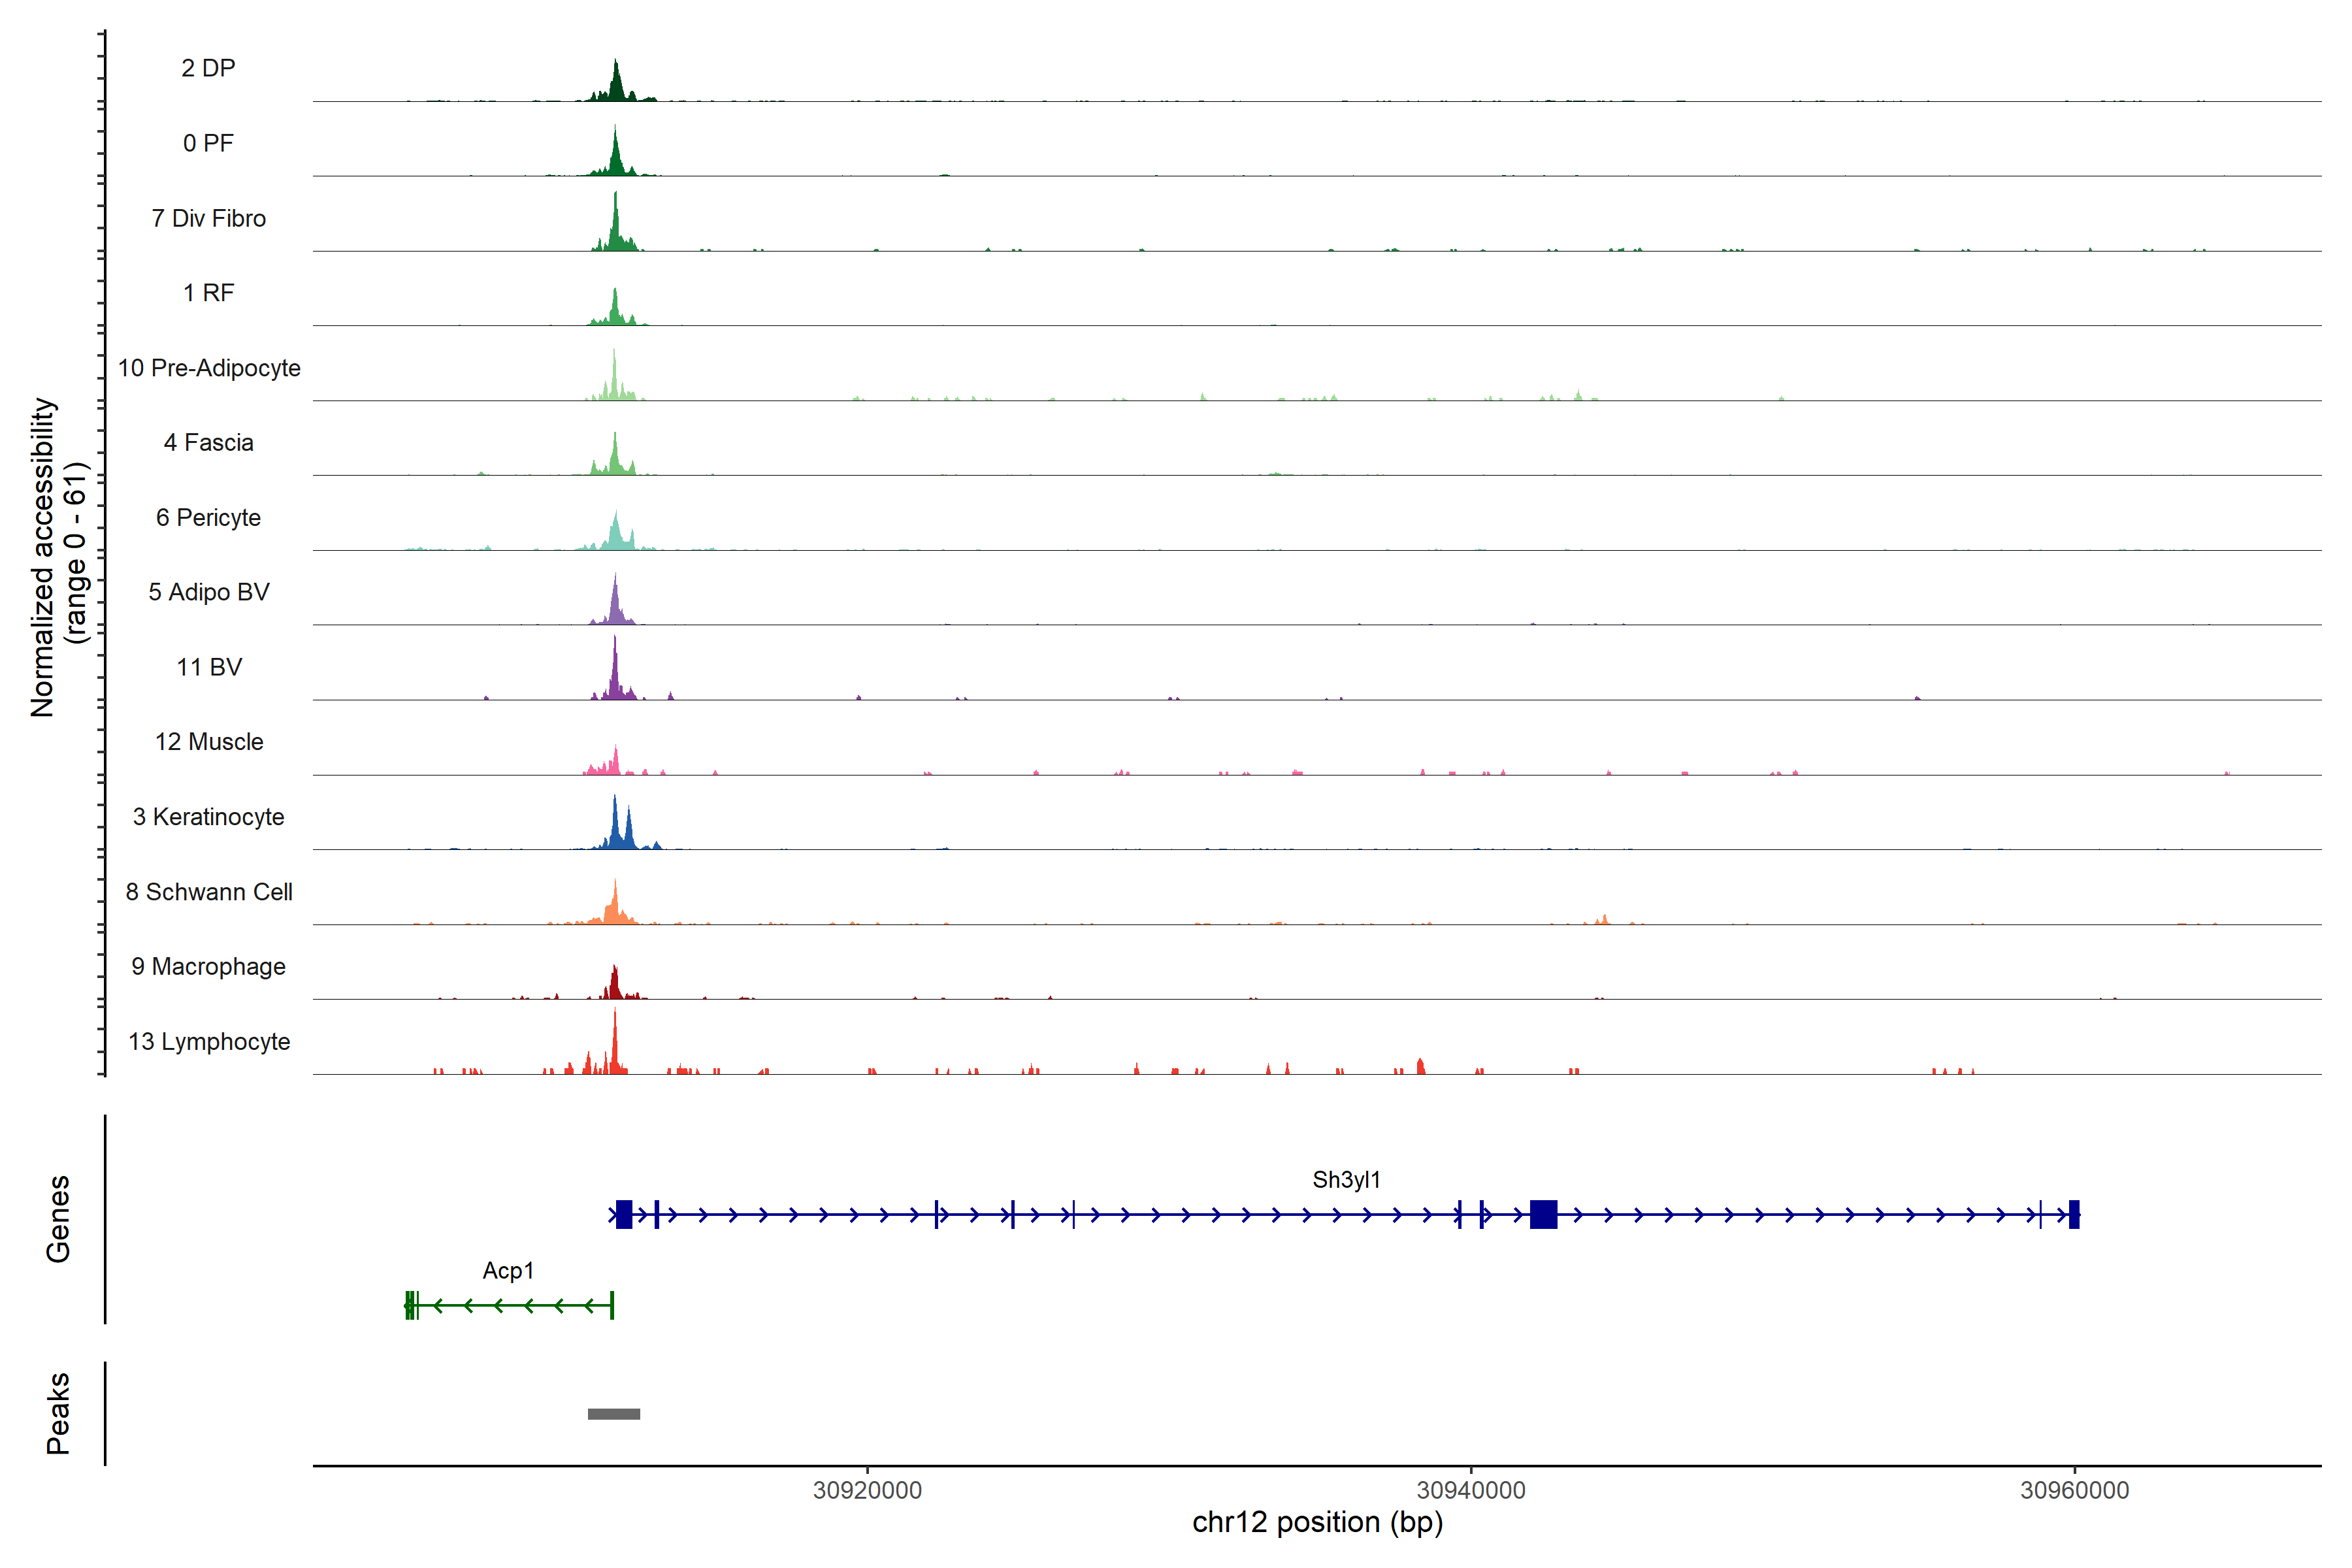Click the green Acp1 exon cluster at left end
The height and width of the screenshot is (1568, 2352).
[410, 1305]
